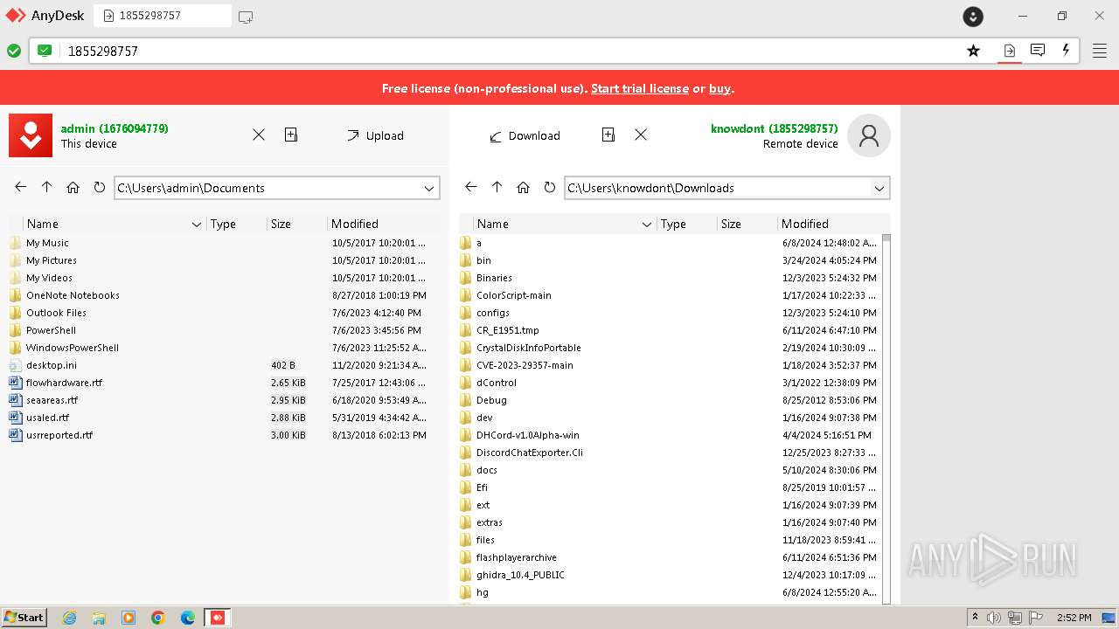
Task: Sort local files by Type column
Action: pyautogui.click(x=236, y=224)
